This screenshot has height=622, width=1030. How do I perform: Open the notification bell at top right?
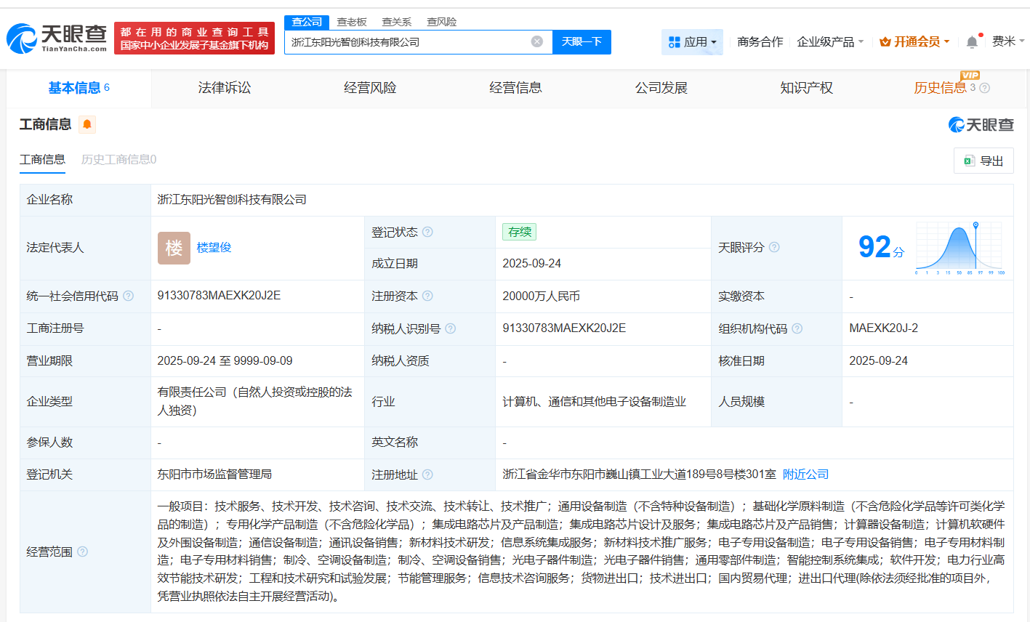[971, 41]
